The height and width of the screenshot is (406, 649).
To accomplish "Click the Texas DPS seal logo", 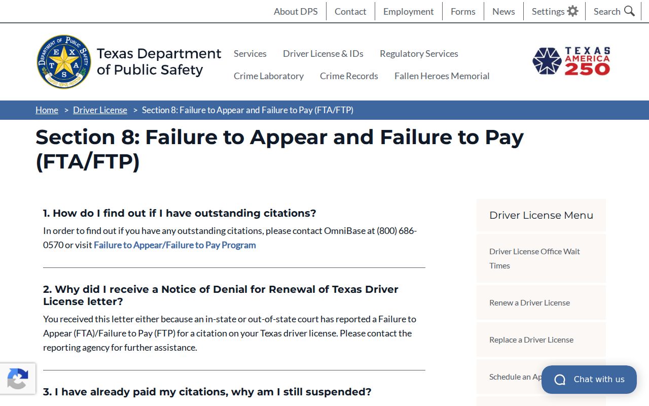I will [64, 62].
